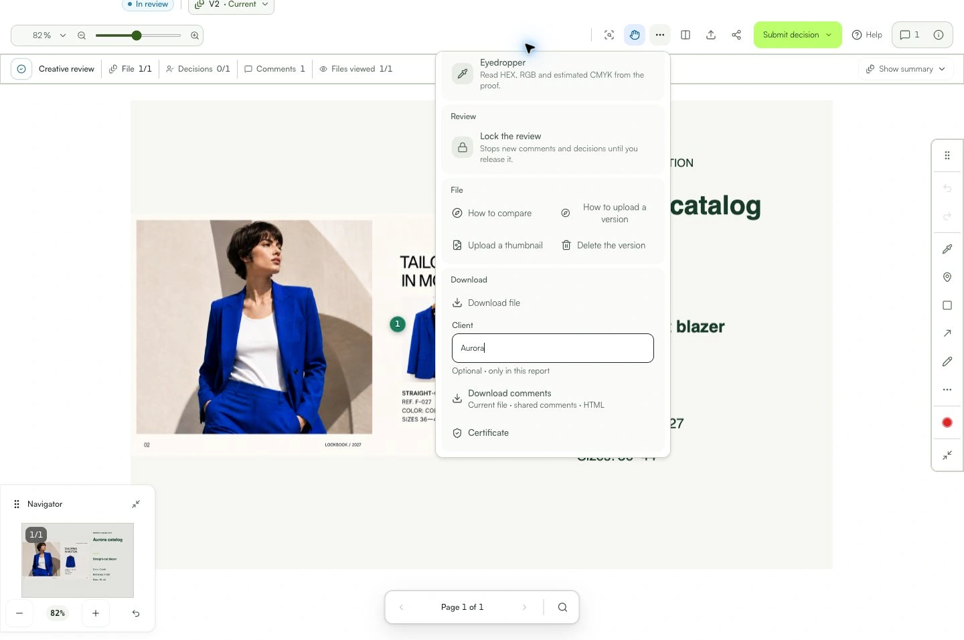The image size is (964, 640).
Task: Click the undo icon in side toolbar
Action: (947, 188)
